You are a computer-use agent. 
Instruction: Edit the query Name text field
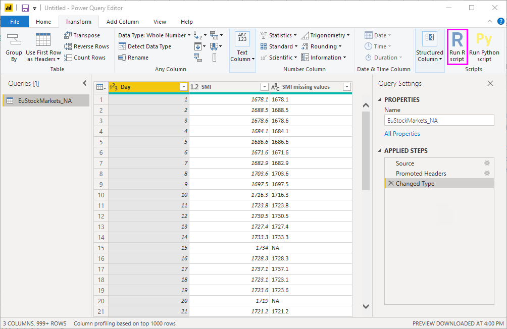pyautogui.click(x=439, y=121)
